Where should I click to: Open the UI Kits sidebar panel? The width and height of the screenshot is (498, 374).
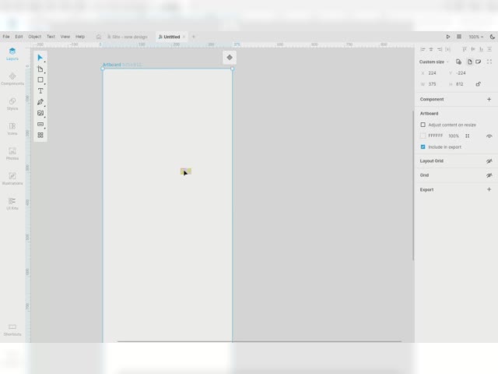(12, 203)
